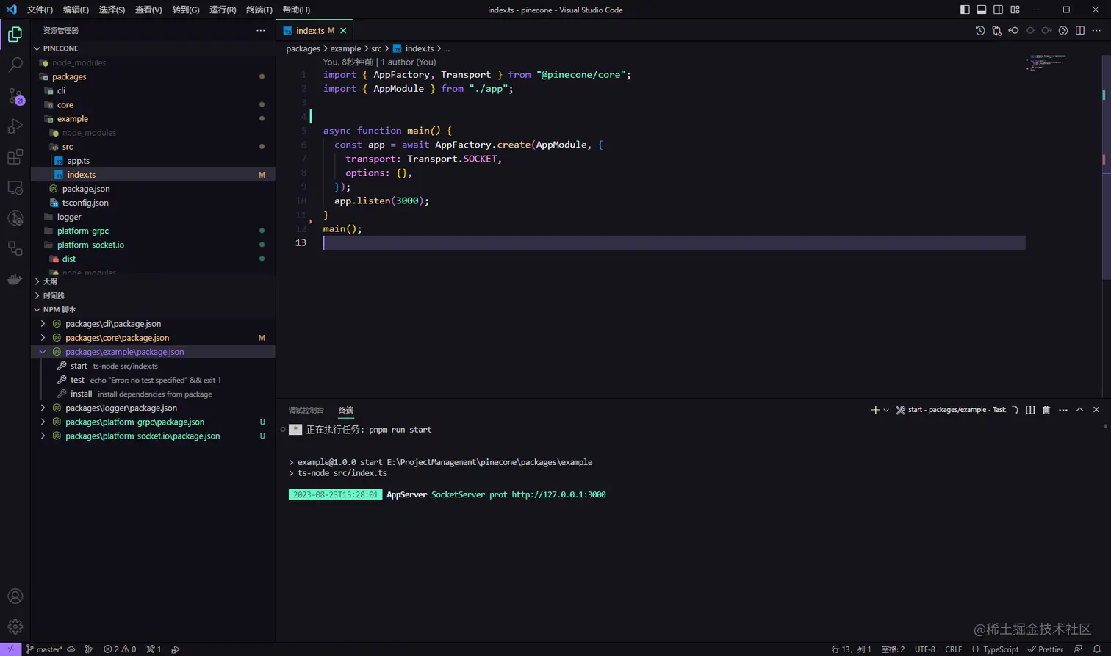The height and width of the screenshot is (656, 1111).
Task: Open the Docker view in activity bar
Action: [15, 279]
